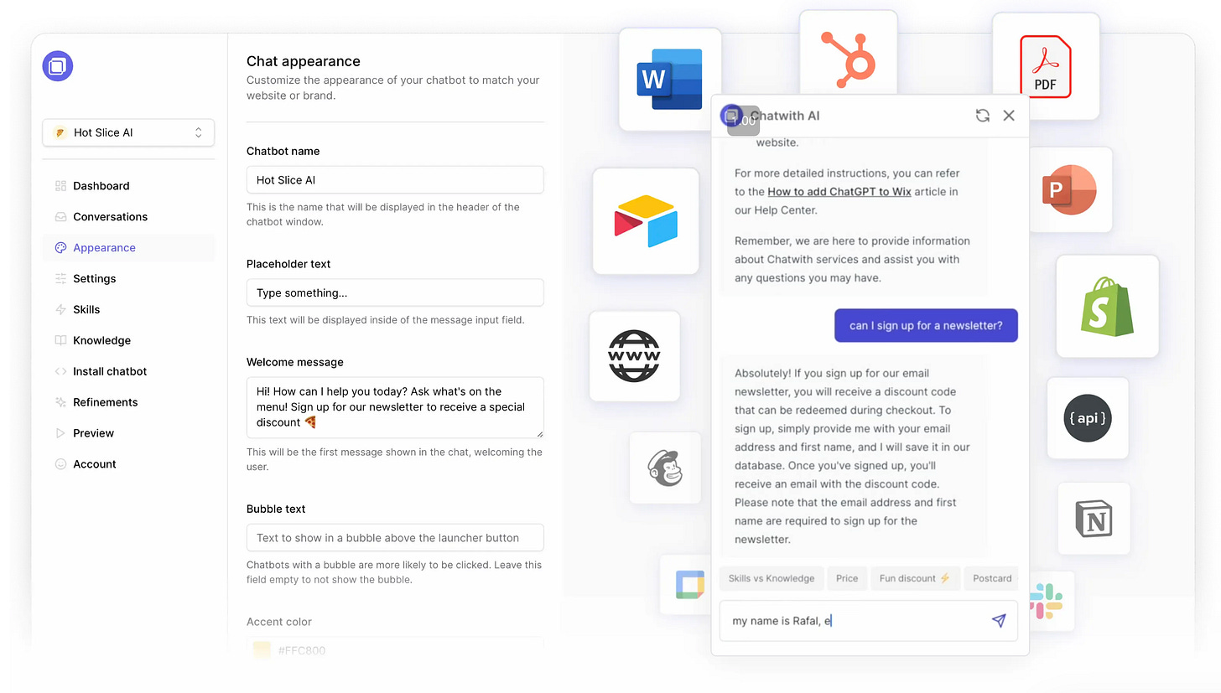Send the chat message with arrow icon
Image resolution: width=1221 pixels, height=693 pixels.
tap(998, 620)
